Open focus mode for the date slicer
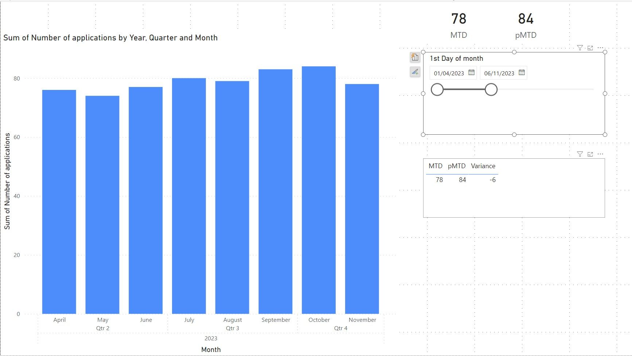Image resolution: width=632 pixels, height=356 pixels. [590, 48]
